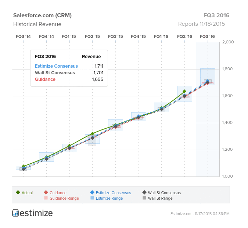The image size is (248, 228).
Task: Click the FQ3 '16 axis label
Action: point(207,36)
